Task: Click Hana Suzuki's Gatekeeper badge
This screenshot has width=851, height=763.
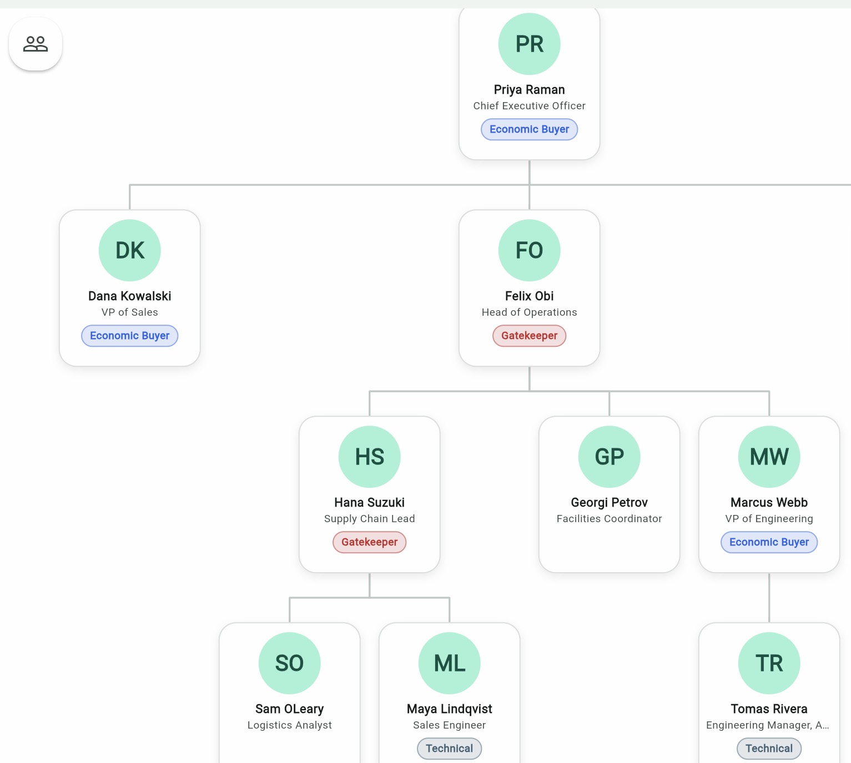Action: pyautogui.click(x=370, y=542)
